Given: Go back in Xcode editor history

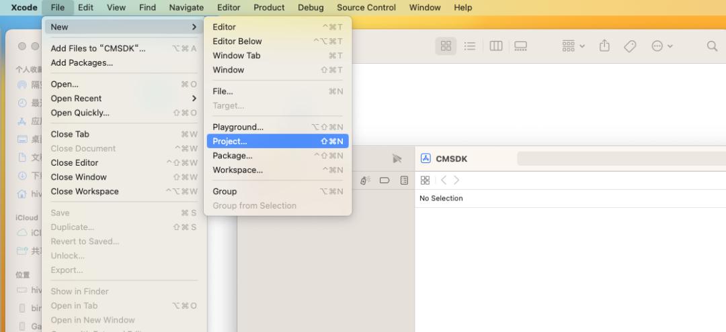Looking at the screenshot, I should point(444,180).
